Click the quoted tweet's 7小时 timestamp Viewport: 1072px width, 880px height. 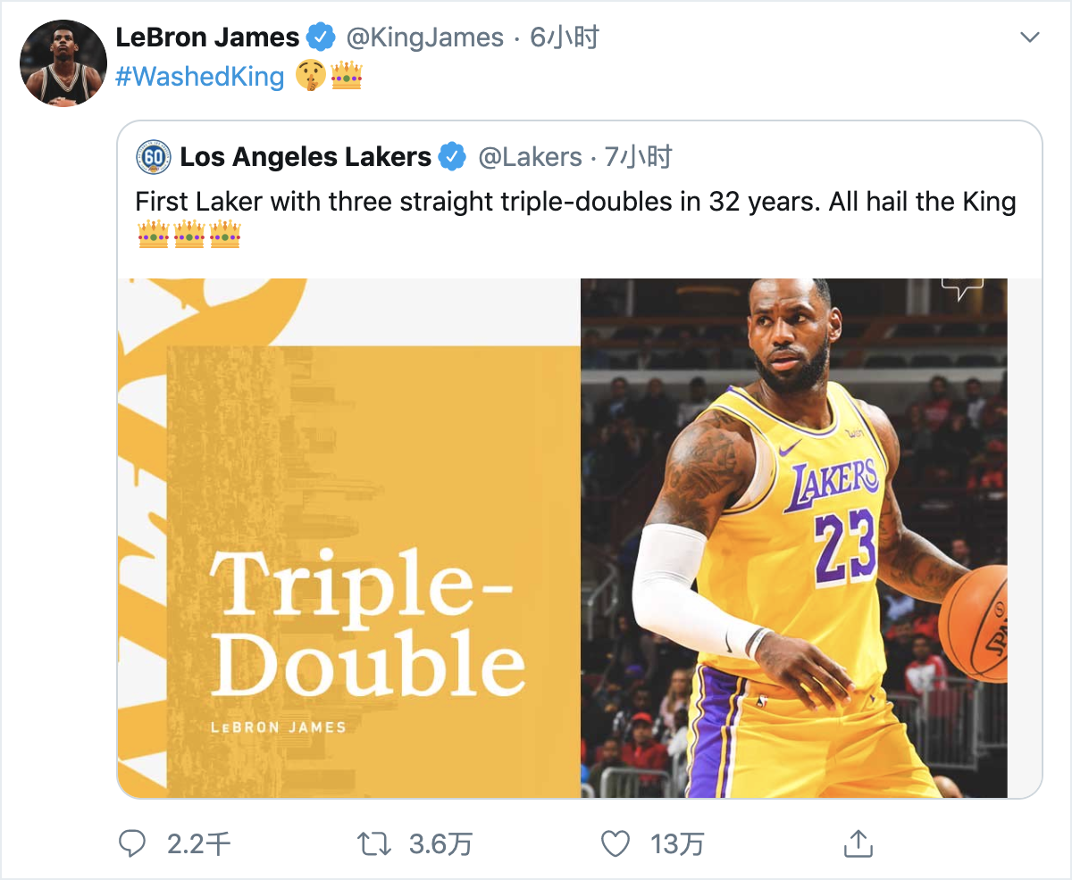coord(638,158)
